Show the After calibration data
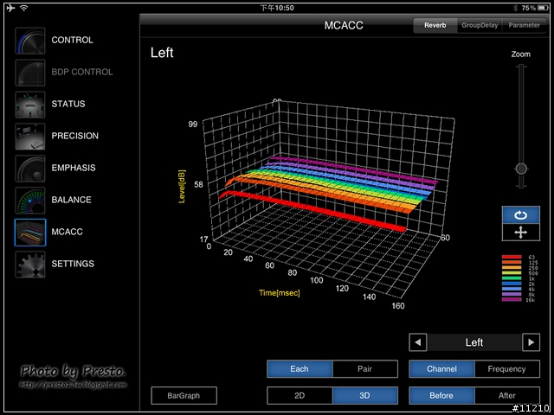The height and width of the screenshot is (415, 554). (x=507, y=396)
